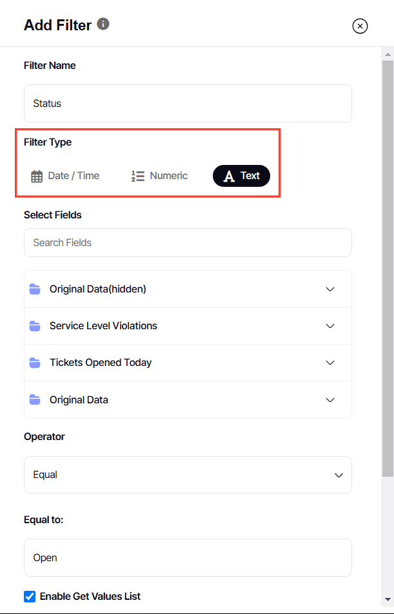Click the numbered-list Numeric icon

coord(137,176)
